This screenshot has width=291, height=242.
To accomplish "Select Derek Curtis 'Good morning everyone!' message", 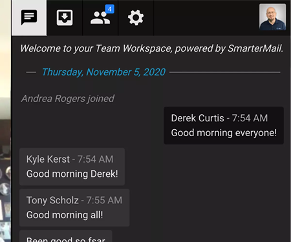I will pos(224,125).
